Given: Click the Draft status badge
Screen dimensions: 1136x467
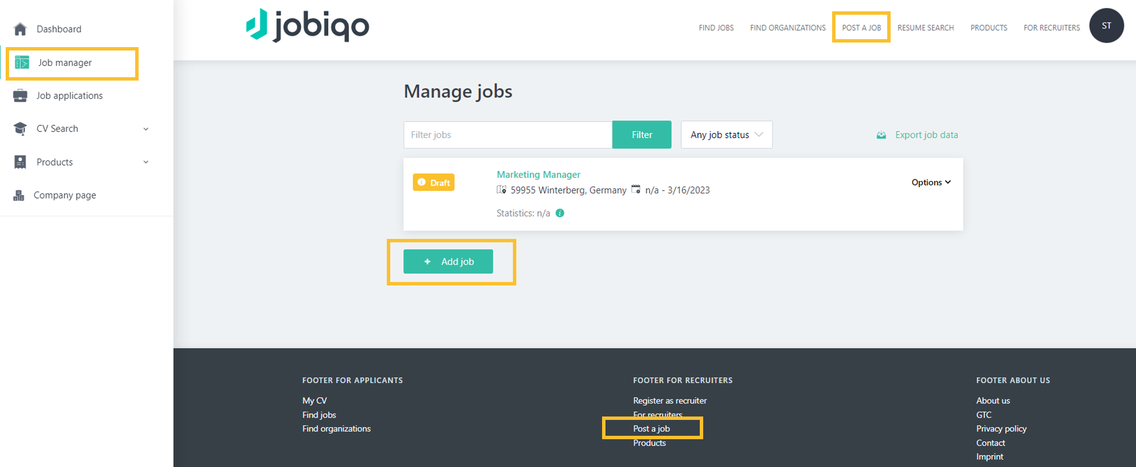Looking at the screenshot, I should click(433, 182).
